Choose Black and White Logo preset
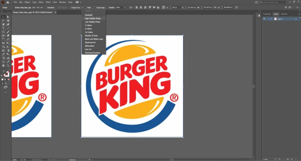 click(x=94, y=39)
